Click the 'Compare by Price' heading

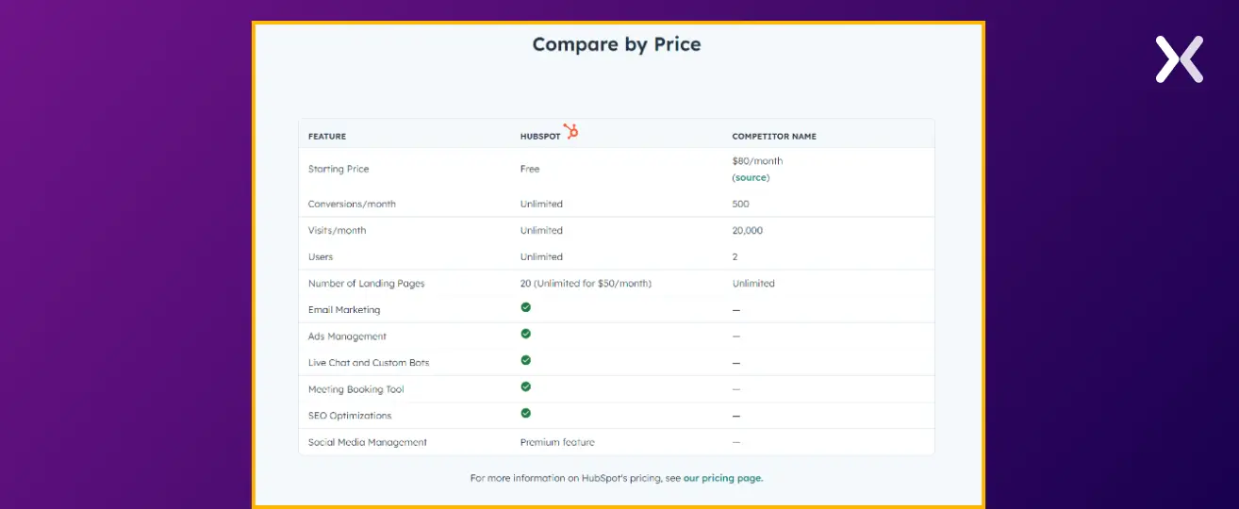(x=617, y=44)
